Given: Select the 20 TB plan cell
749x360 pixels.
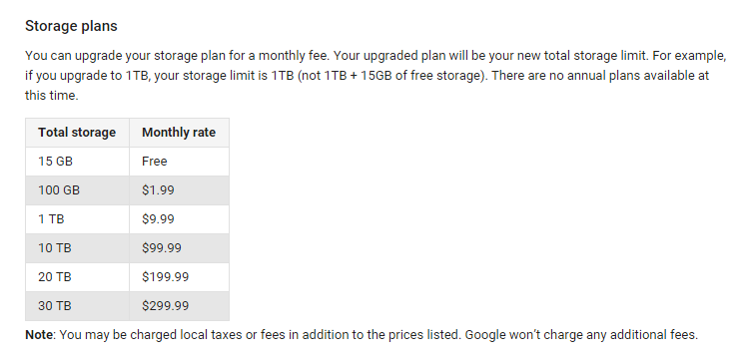Looking at the screenshot, I should tap(77, 277).
